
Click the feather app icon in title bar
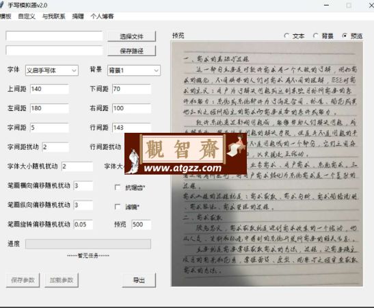(2, 5)
